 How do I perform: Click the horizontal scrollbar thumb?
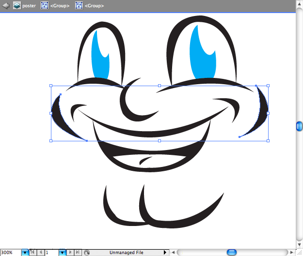tap(232, 252)
